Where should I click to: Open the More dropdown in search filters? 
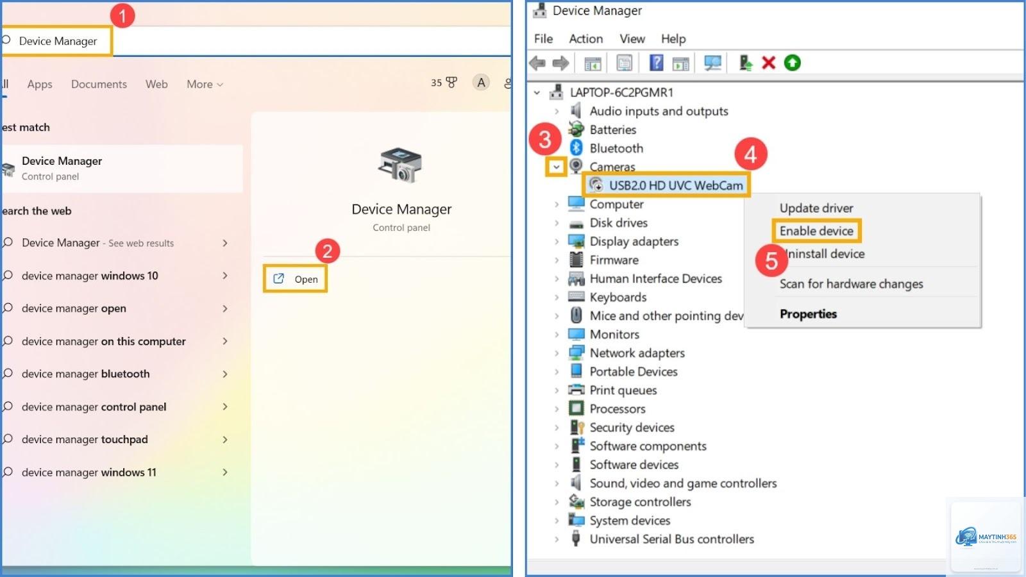[205, 84]
